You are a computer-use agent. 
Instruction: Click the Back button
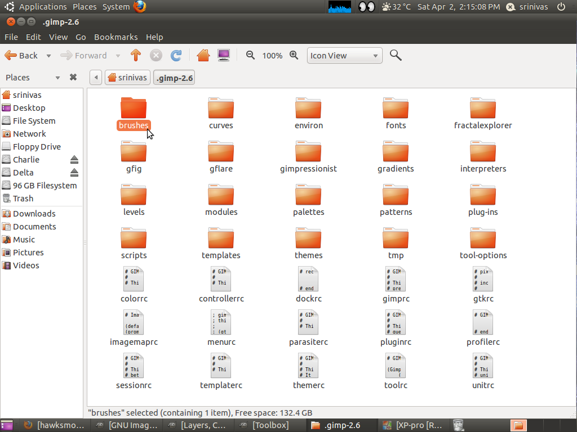pyautogui.click(x=22, y=56)
